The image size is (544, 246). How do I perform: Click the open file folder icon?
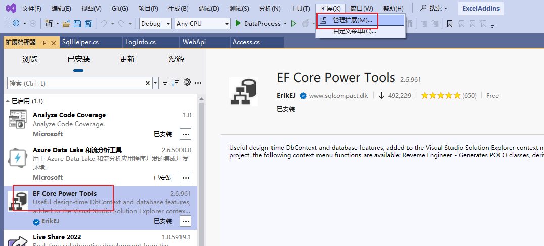(x=66, y=24)
